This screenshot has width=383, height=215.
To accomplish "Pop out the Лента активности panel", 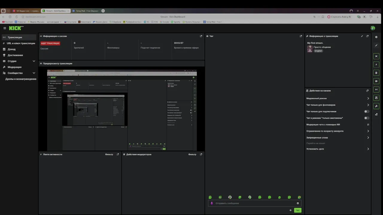I will (x=118, y=154).
